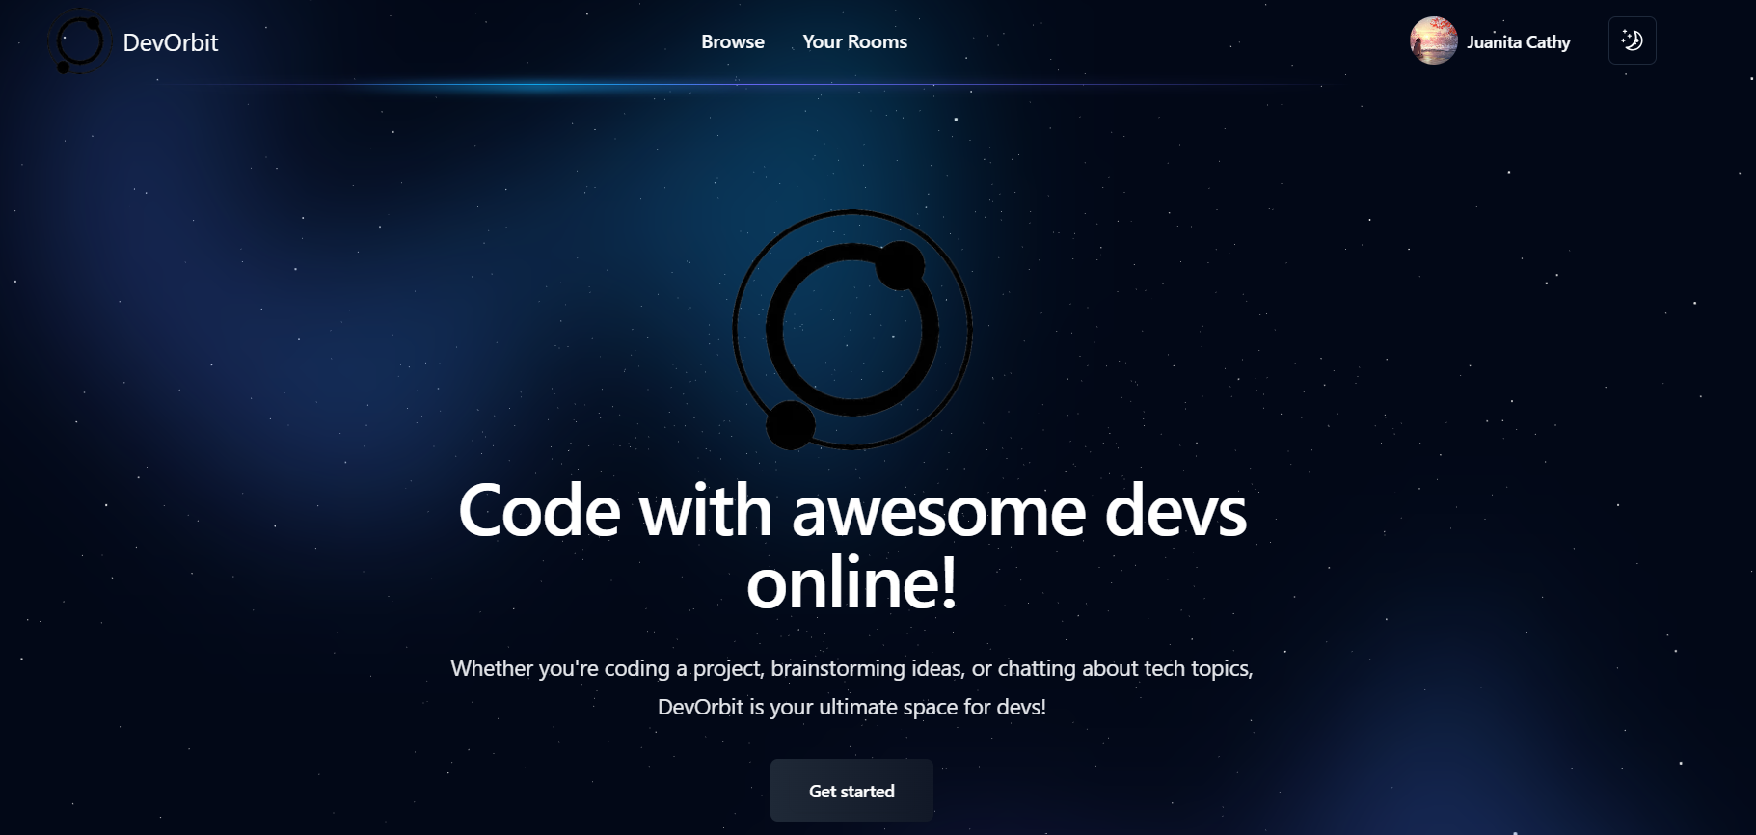Screen dimensions: 1756x835
Task: Click Juanita Cathy's profile avatar
Action: tap(1434, 41)
